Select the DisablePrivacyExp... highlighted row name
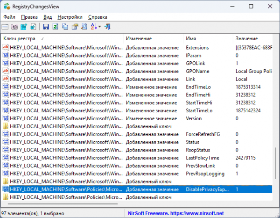Image resolution: width=280 pixels, height=218 pixels. pos(207,189)
